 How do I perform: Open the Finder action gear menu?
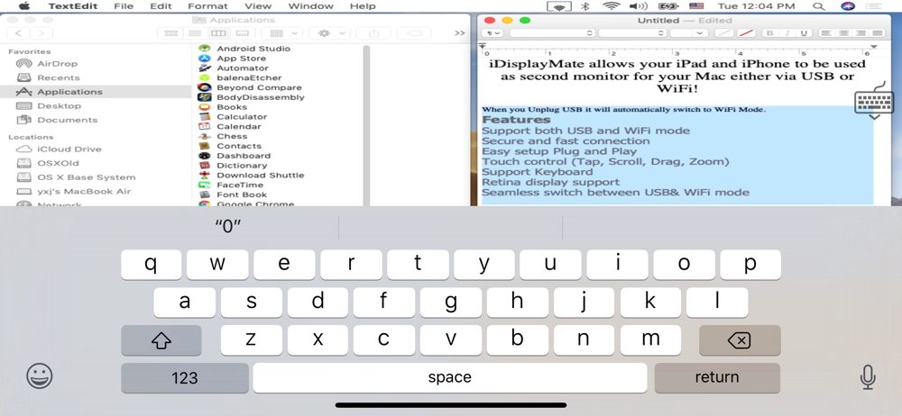pos(329,33)
